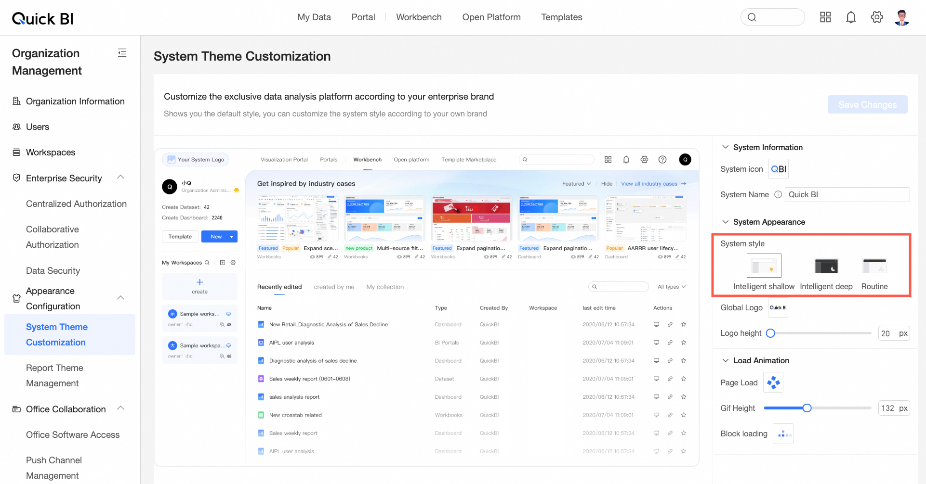The height and width of the screenshot is (484, 926).
Task: Switch to the Recently edited tab
Action: coord(279,287)
